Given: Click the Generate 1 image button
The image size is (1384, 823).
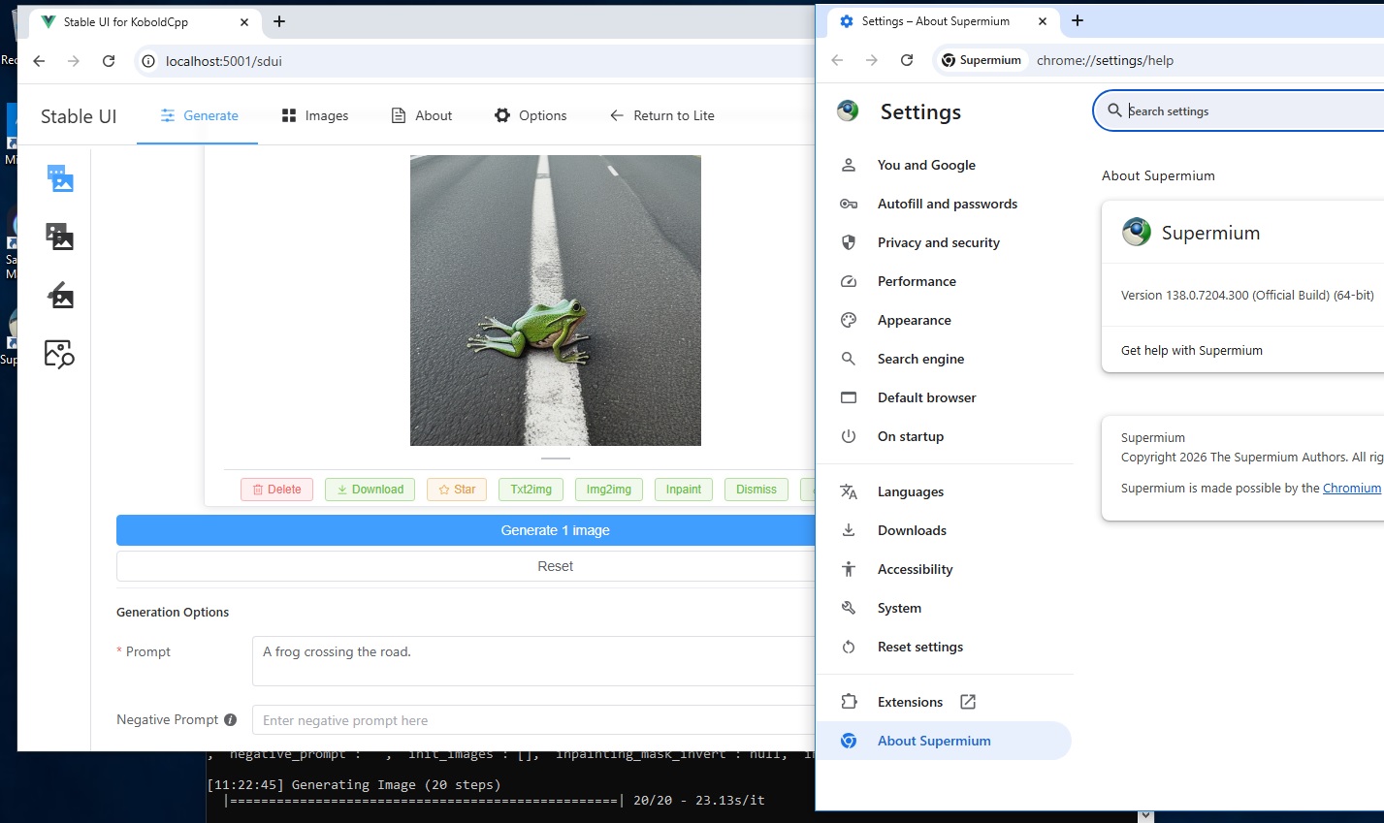Looking at the screenshot, I should coord(466,530).
